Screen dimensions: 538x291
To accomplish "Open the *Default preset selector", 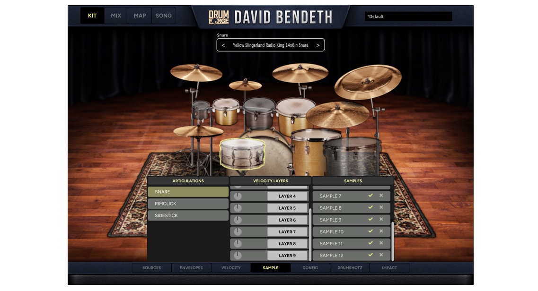I will (408, 16).
